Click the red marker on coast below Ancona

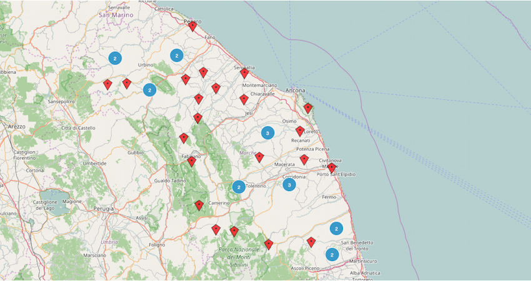click(x=308, y=108)
